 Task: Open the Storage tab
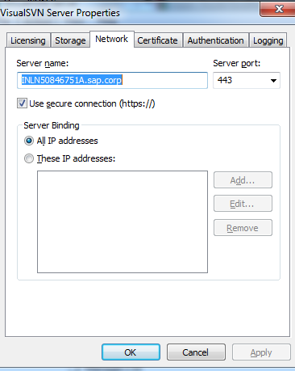pos(70,40)
